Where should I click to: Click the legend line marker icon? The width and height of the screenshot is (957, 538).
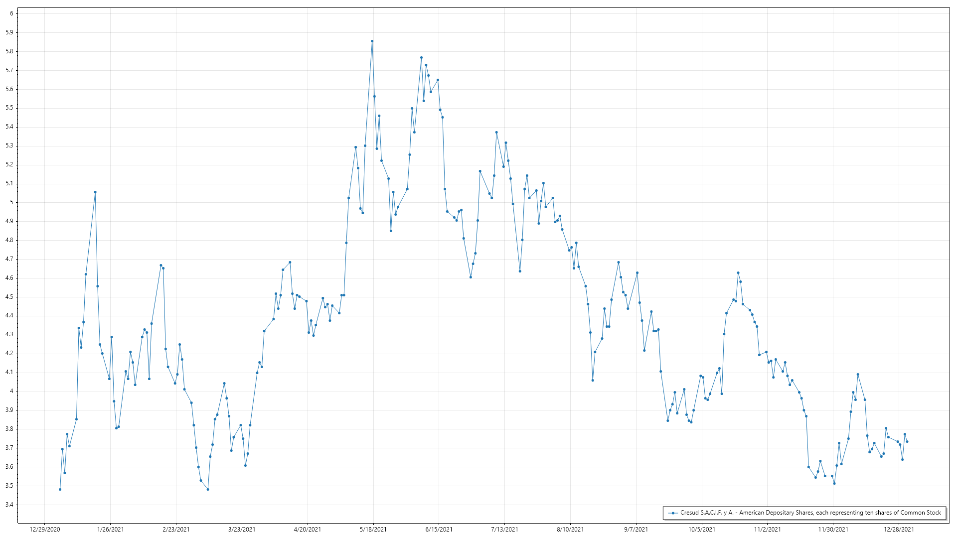673,513
